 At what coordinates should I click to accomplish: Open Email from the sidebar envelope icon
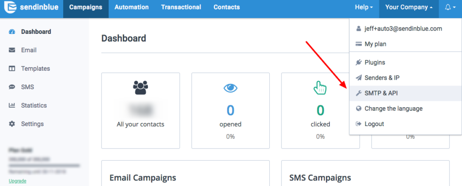12,50
